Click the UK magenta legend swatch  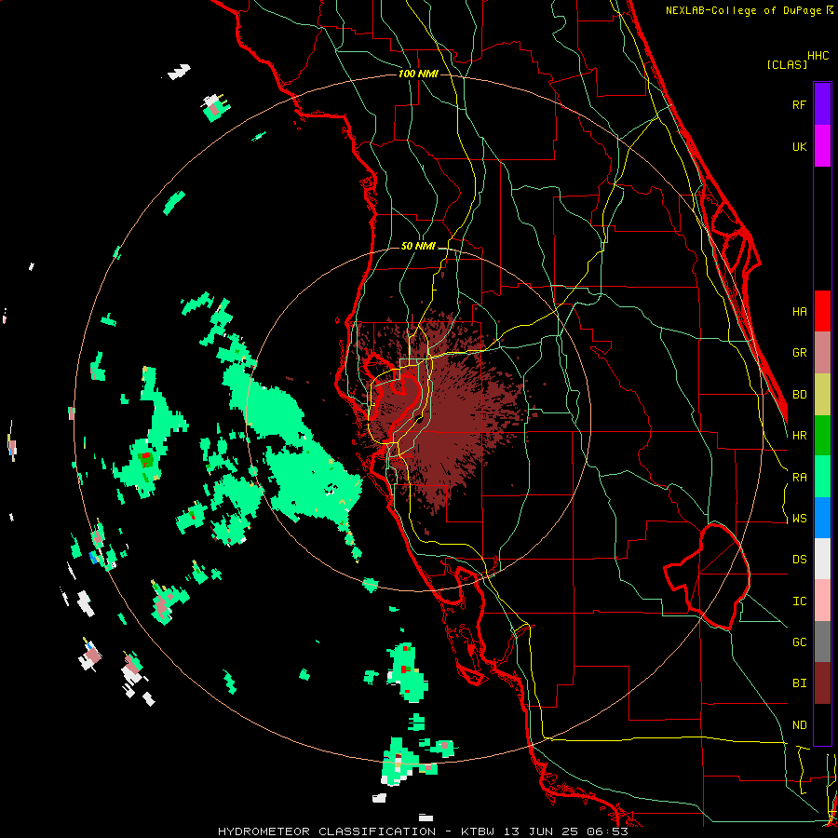[822, 146]
